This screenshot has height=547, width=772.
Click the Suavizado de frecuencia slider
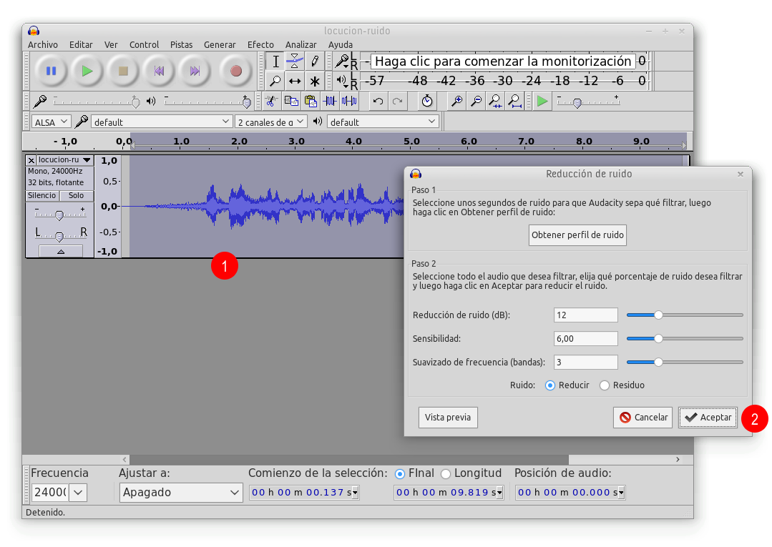coord(685,363)
